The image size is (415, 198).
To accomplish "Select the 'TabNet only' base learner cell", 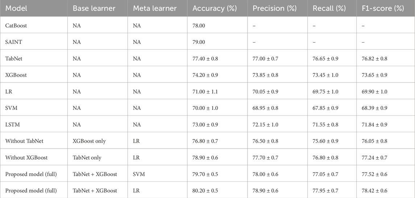I will pos(87,158).
